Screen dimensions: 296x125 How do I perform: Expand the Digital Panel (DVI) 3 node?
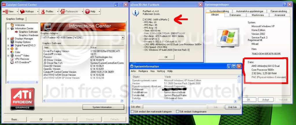point(8,45)
